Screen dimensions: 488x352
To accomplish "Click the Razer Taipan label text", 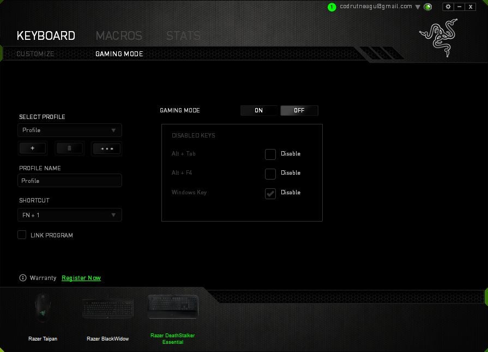I will (x=43, y=338).
